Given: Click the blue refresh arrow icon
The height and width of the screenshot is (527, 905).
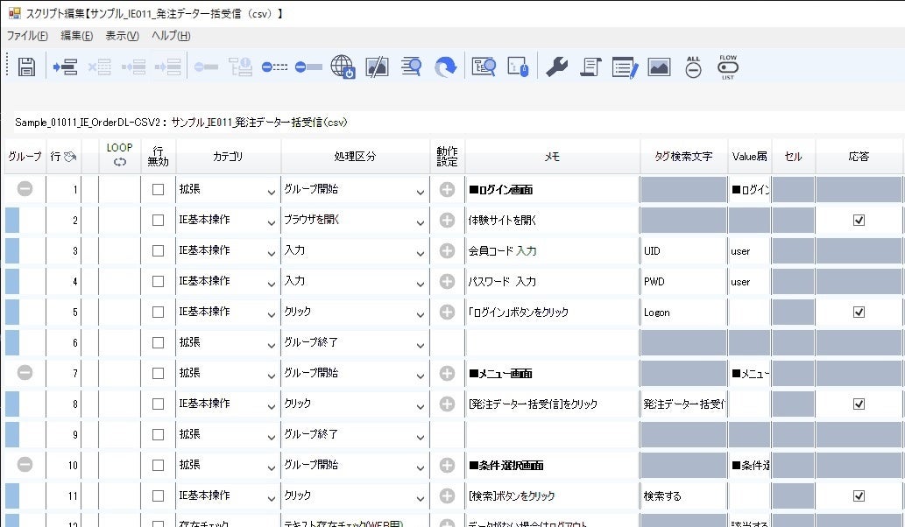Looking at the screenshot, I should tap(446, 67).
